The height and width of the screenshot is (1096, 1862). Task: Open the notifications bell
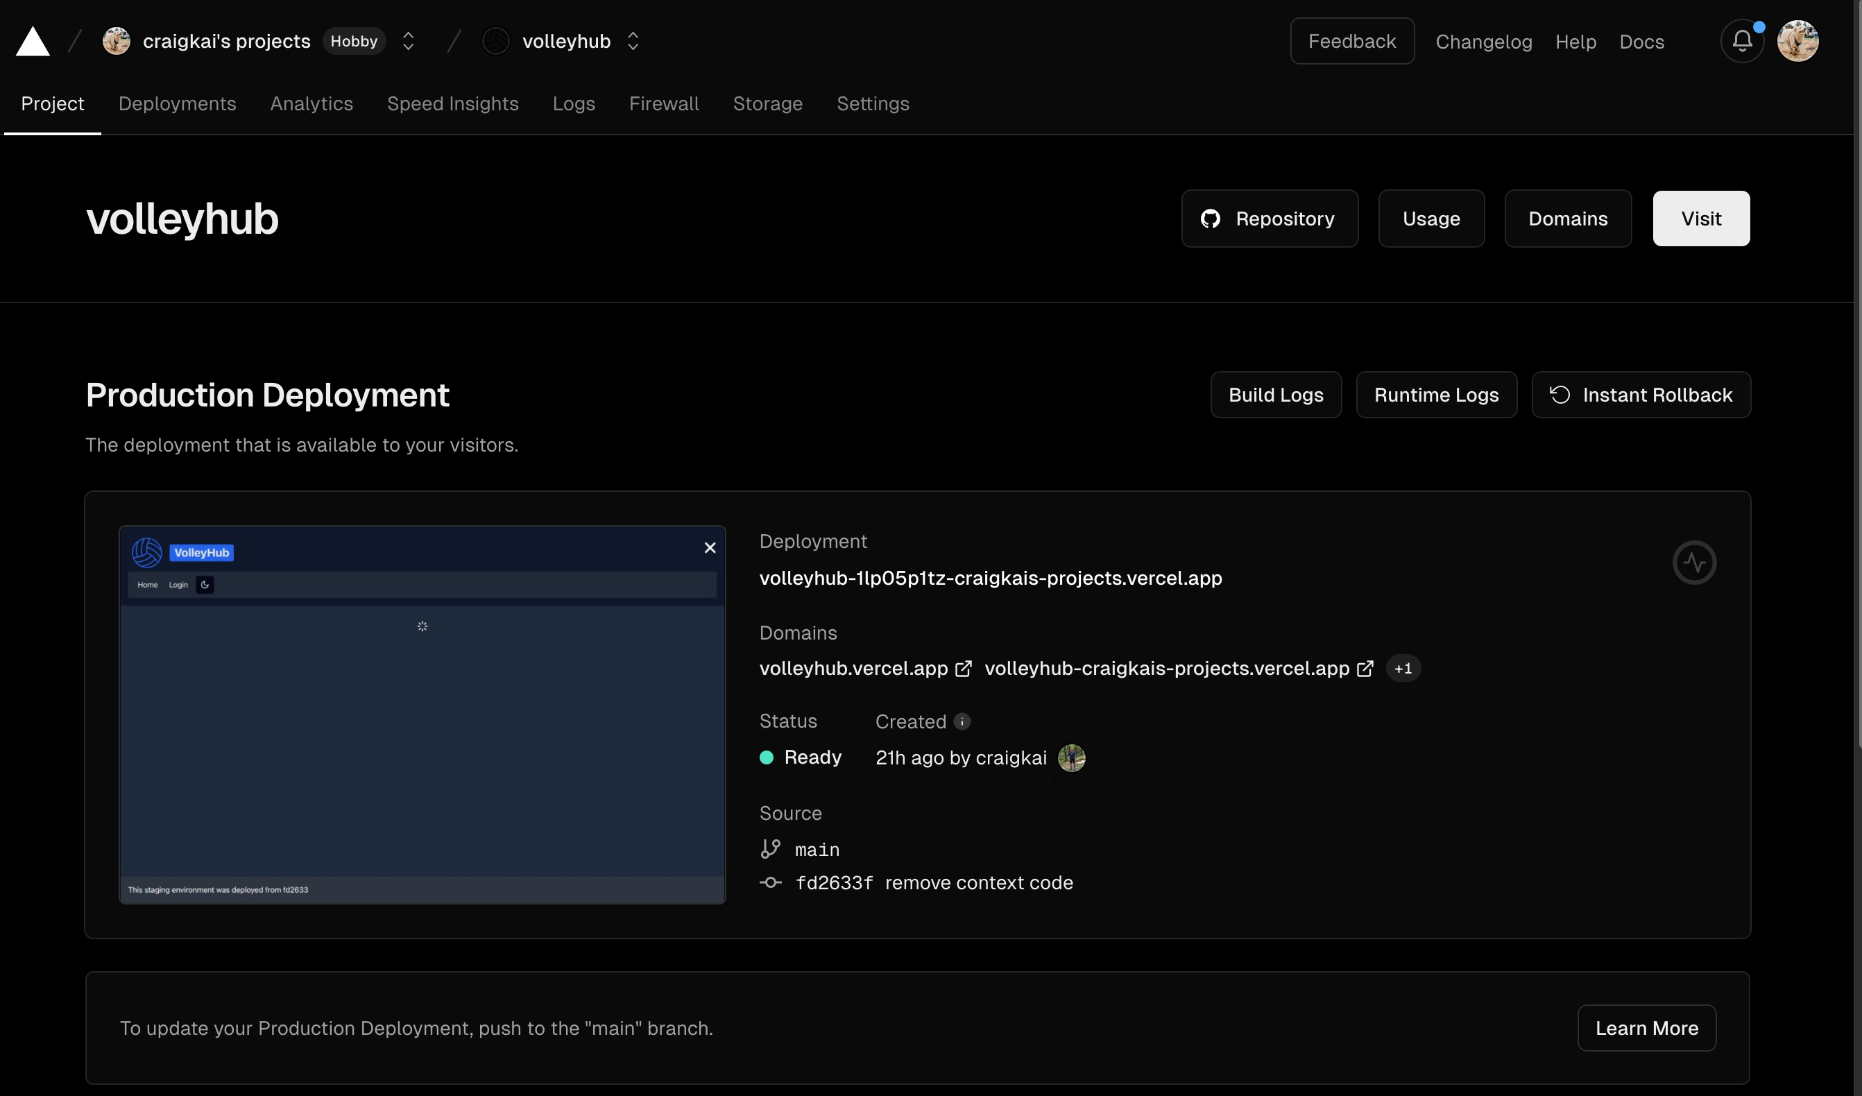(1741, 42)
